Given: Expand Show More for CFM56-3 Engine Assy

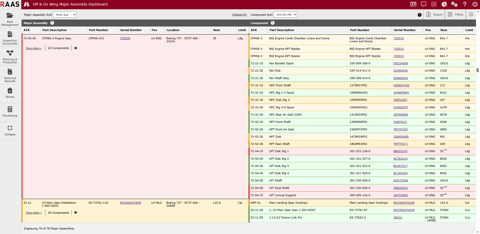Looking at the screenshot, I should tap(34, 48).
